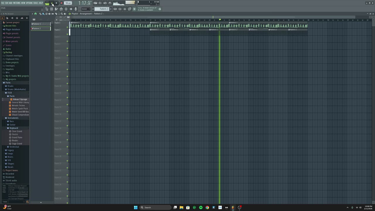This screenshot has height=211, width=375.
Task: Open the Playlist view from toolbar
Action: pos(61,9)
